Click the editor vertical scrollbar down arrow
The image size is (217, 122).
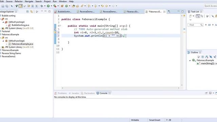[x=182, y=85]
